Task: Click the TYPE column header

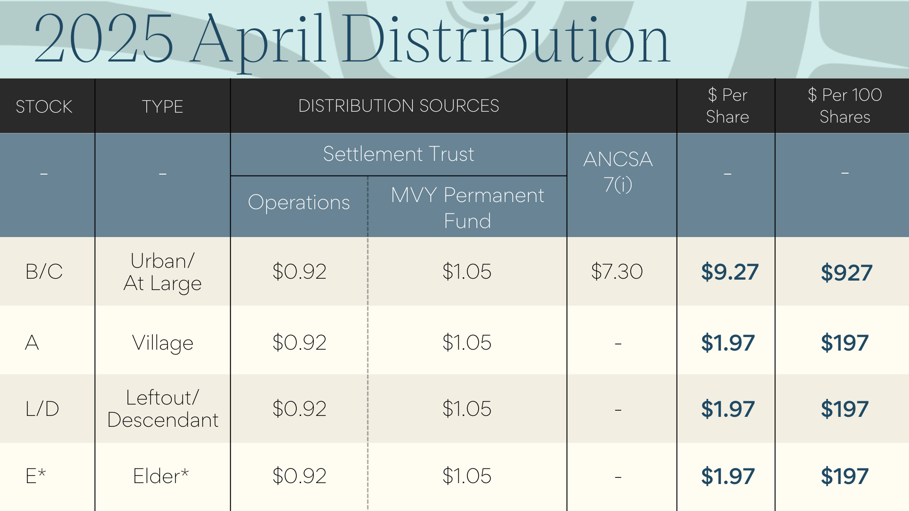Action: click(162, 106)
